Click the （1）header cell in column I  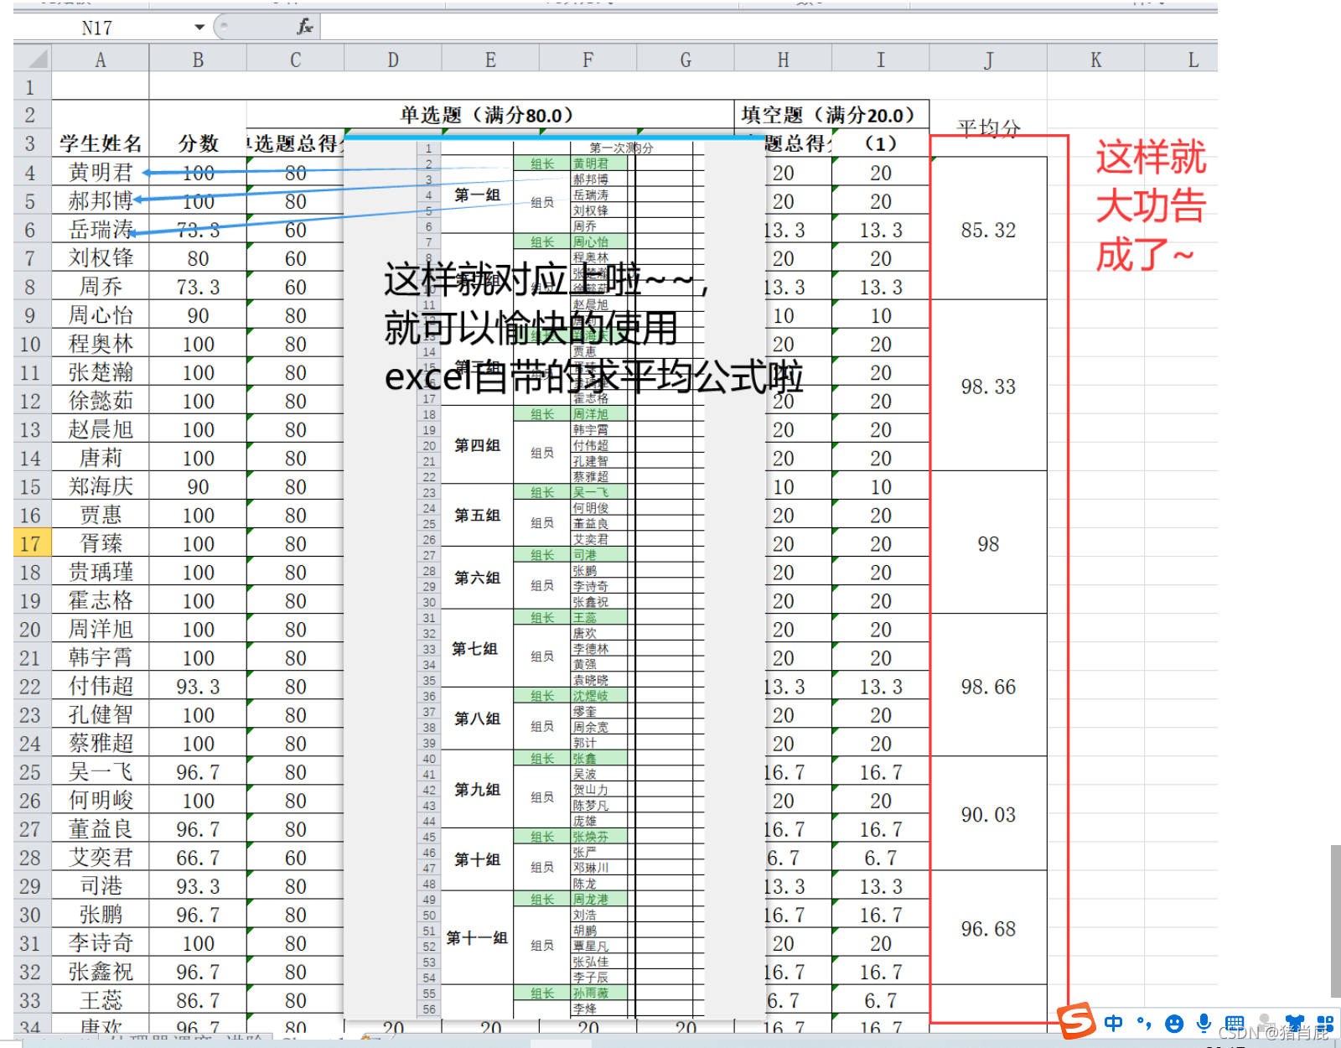tap(880, 143)
